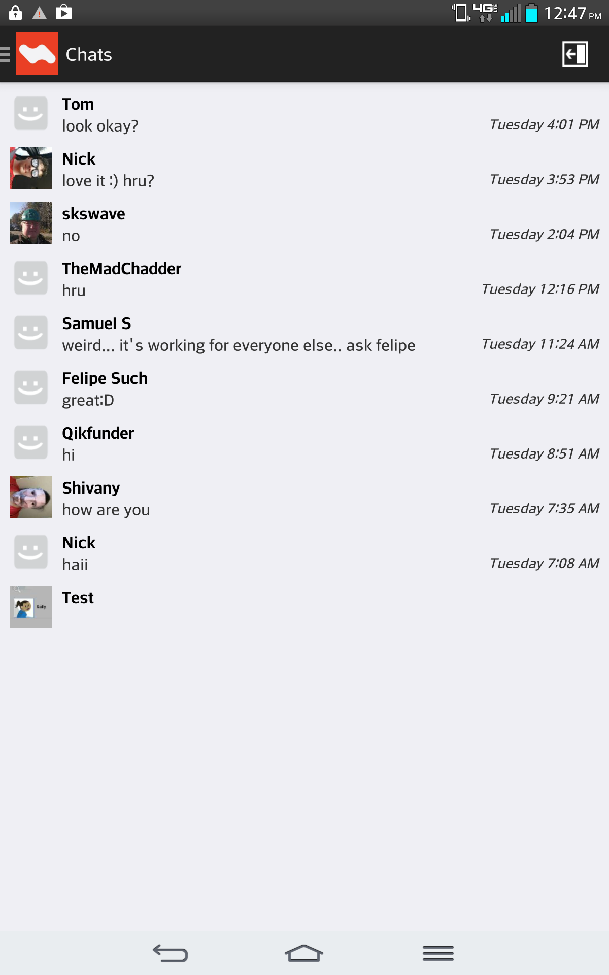Image resolution: width=609 pixels, height=975 pixels.
Task: Tap the Android home navigation button
Action: point(304,953)
